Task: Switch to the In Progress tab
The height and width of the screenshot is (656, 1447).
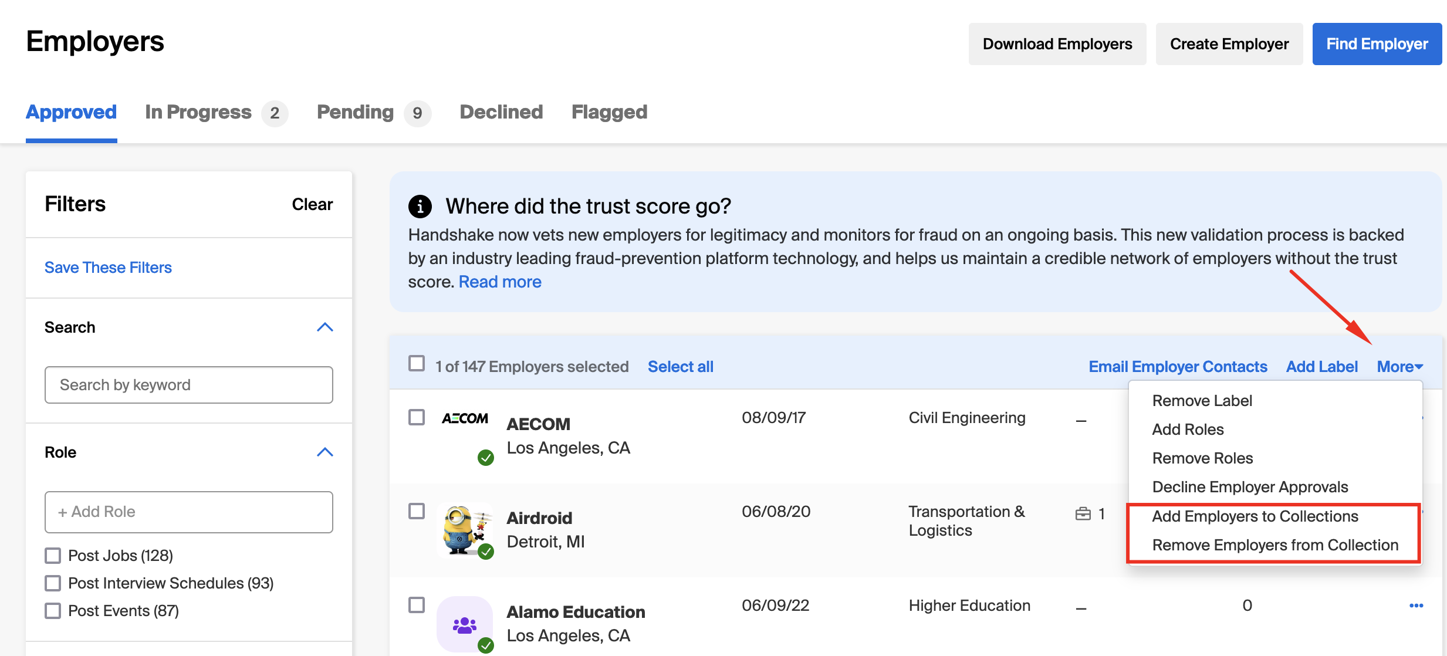Action: click(216, 112)
